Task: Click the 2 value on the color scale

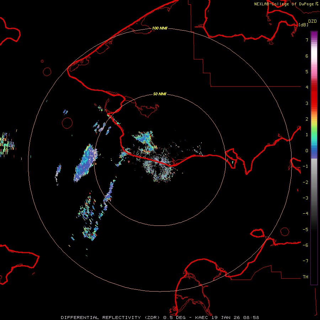Action: pos(307,119)
